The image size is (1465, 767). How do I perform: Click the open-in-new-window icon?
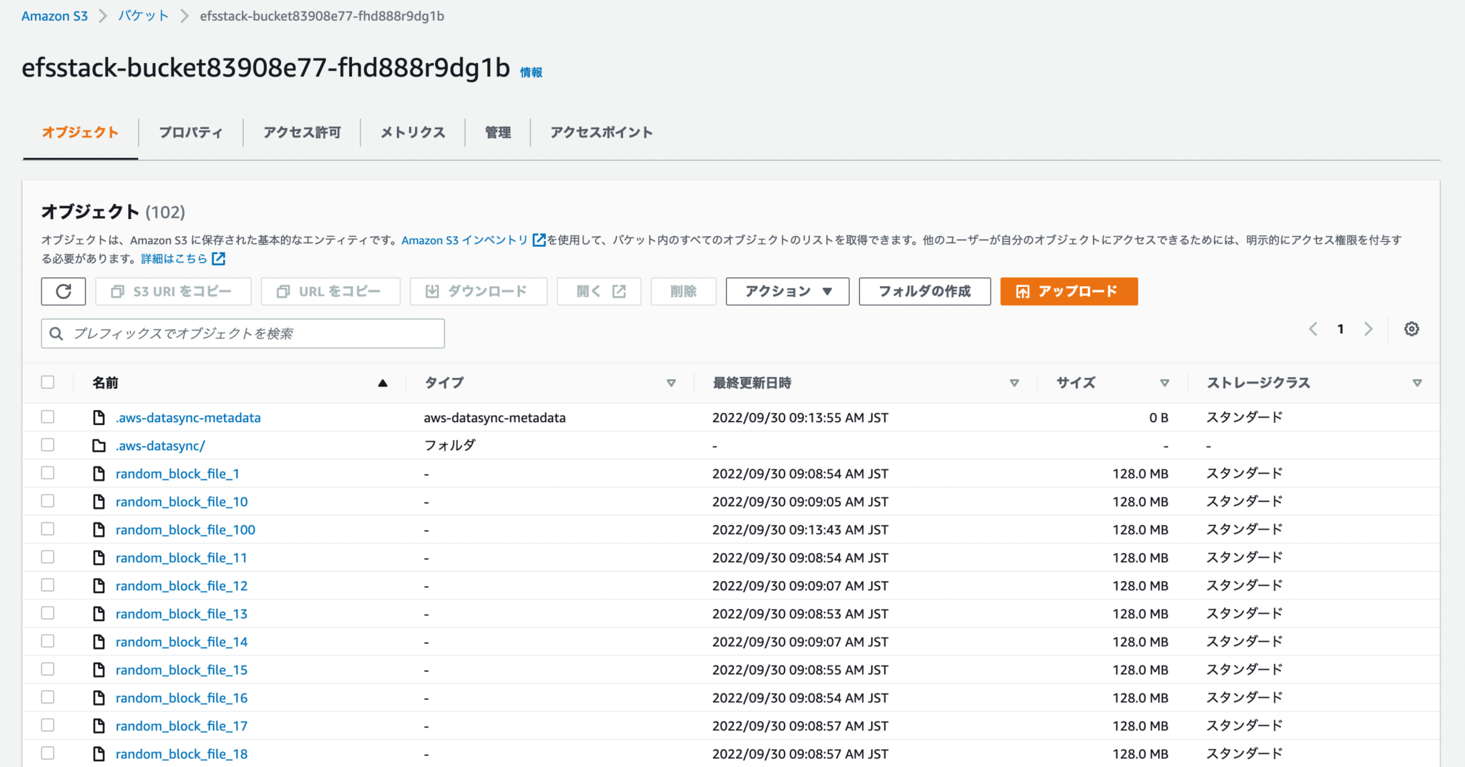click(x=617, y=290)
